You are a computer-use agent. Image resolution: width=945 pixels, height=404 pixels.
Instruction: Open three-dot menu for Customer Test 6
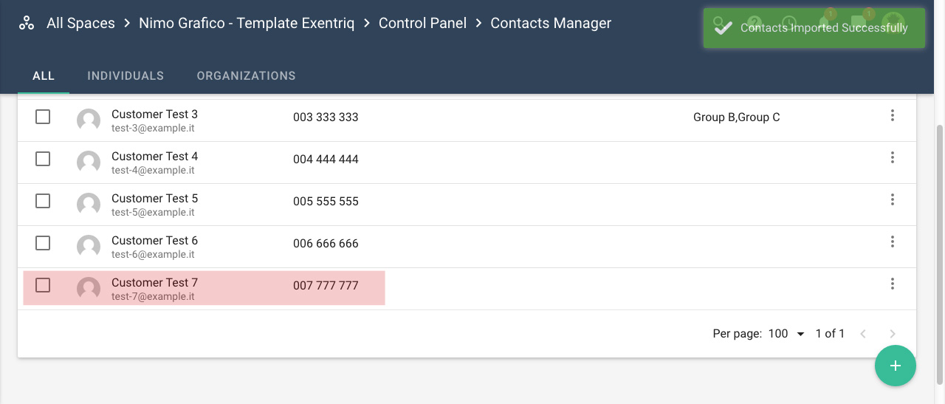click(893, 242)
